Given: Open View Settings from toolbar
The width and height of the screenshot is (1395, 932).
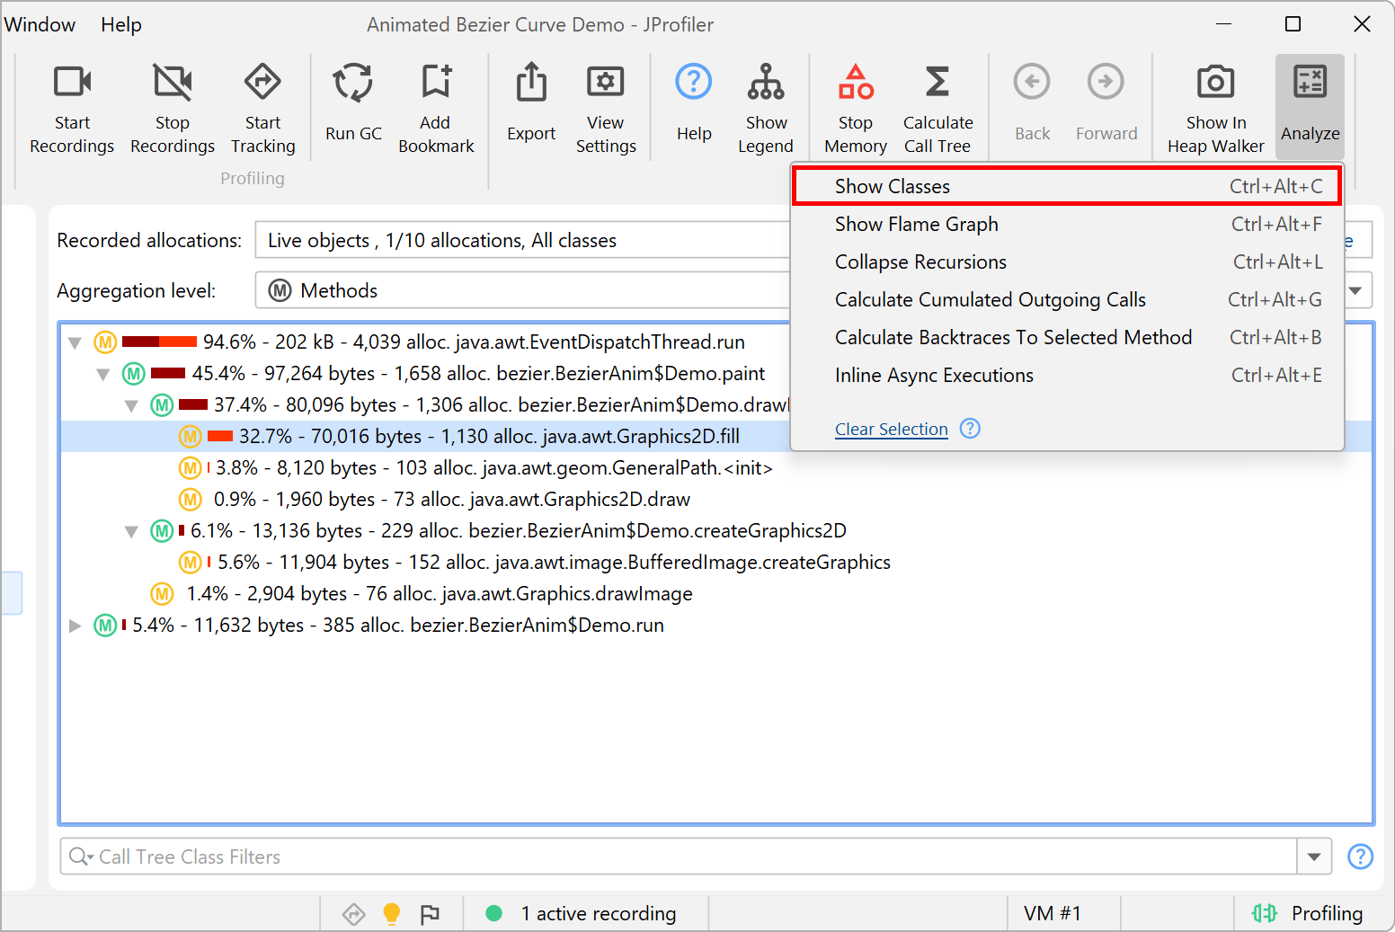Looking at the screenshot, I should coord(605,83).
